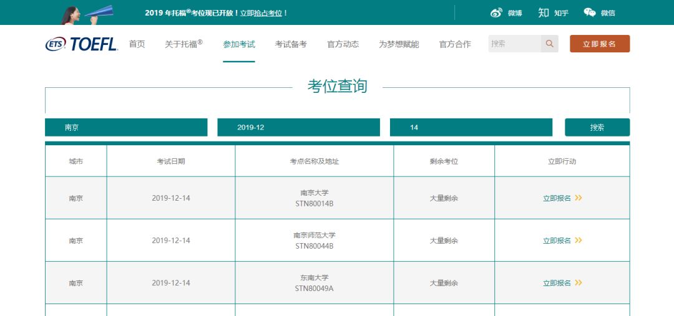
Task: Click 大量剩余 in the 东南大学 row
Action: coord(444,283)
